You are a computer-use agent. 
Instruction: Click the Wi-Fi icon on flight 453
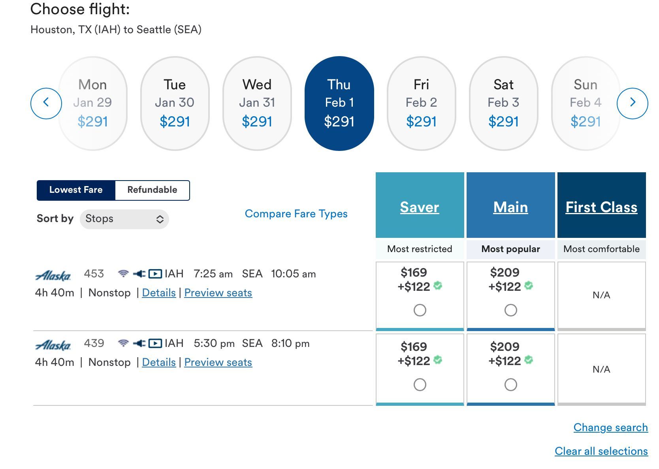tap(123, 273)
